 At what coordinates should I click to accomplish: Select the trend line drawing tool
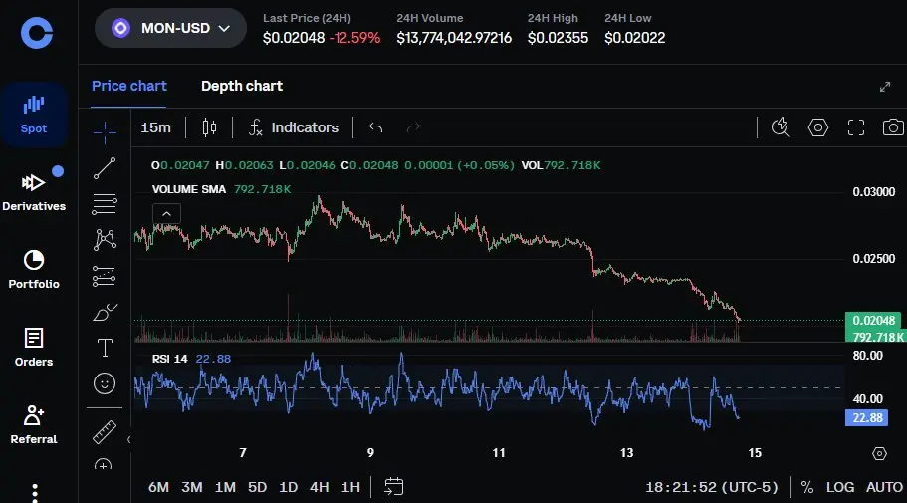[x=105, y=168]
